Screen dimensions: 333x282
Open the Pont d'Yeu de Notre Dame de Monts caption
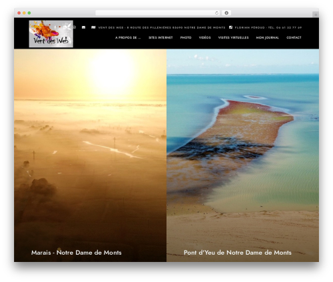coord(238,253)
